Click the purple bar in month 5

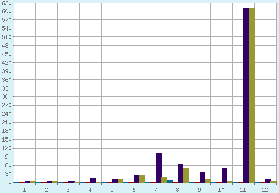tap(115, 181)
